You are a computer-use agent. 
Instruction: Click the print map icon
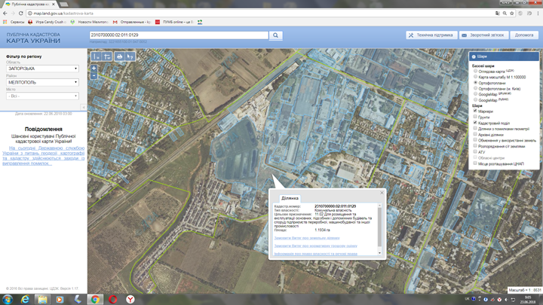pyautogui.click(x=119, y=56)
